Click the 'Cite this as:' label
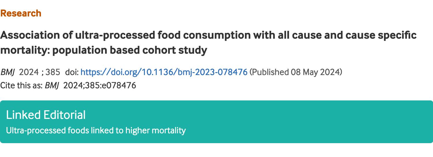Image resolution: width=433 pixels, height=157 pixels. click(x=21, y=86)
